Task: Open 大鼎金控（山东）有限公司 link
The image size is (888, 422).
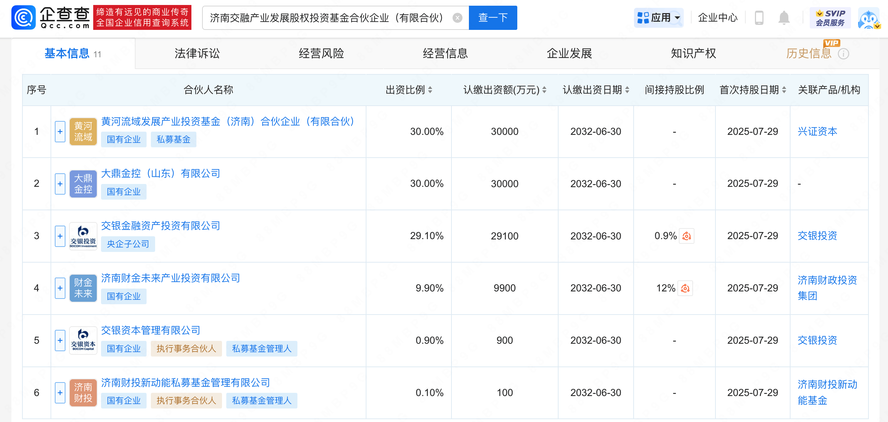Action: [160, 174]
